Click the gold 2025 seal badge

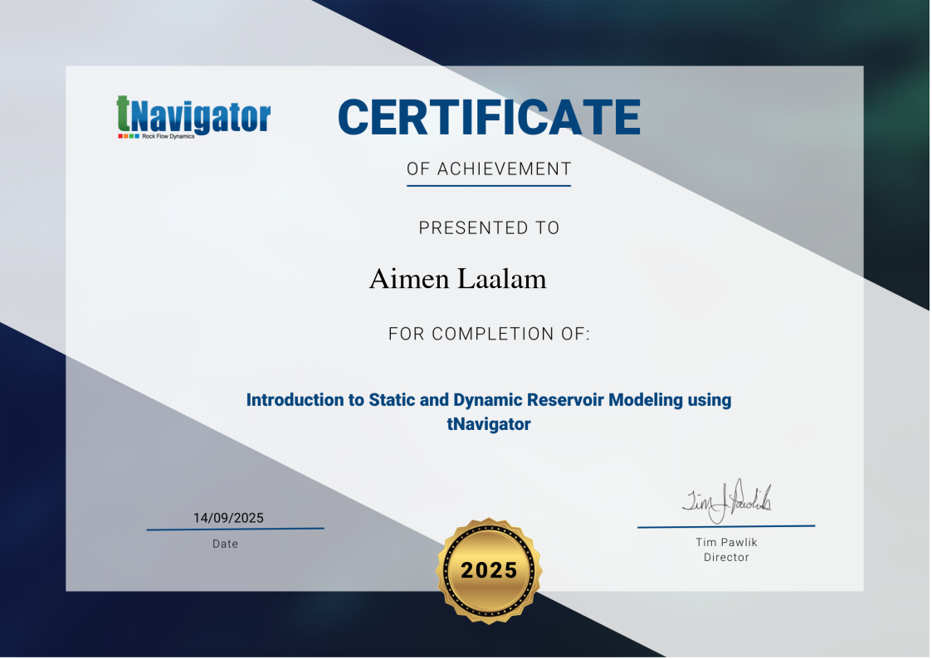(x=489, y=570)
